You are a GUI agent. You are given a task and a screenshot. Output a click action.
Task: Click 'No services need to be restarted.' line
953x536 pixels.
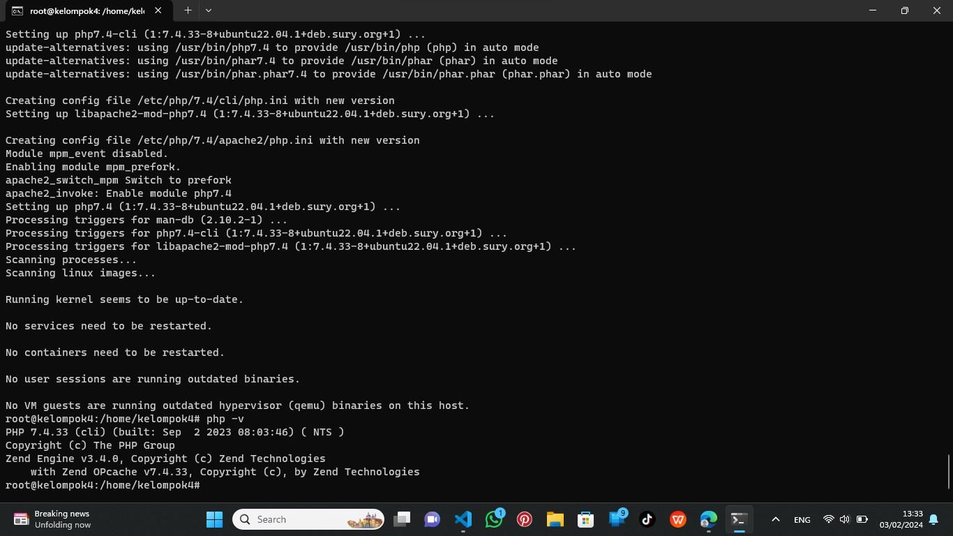tap(109, 326)
